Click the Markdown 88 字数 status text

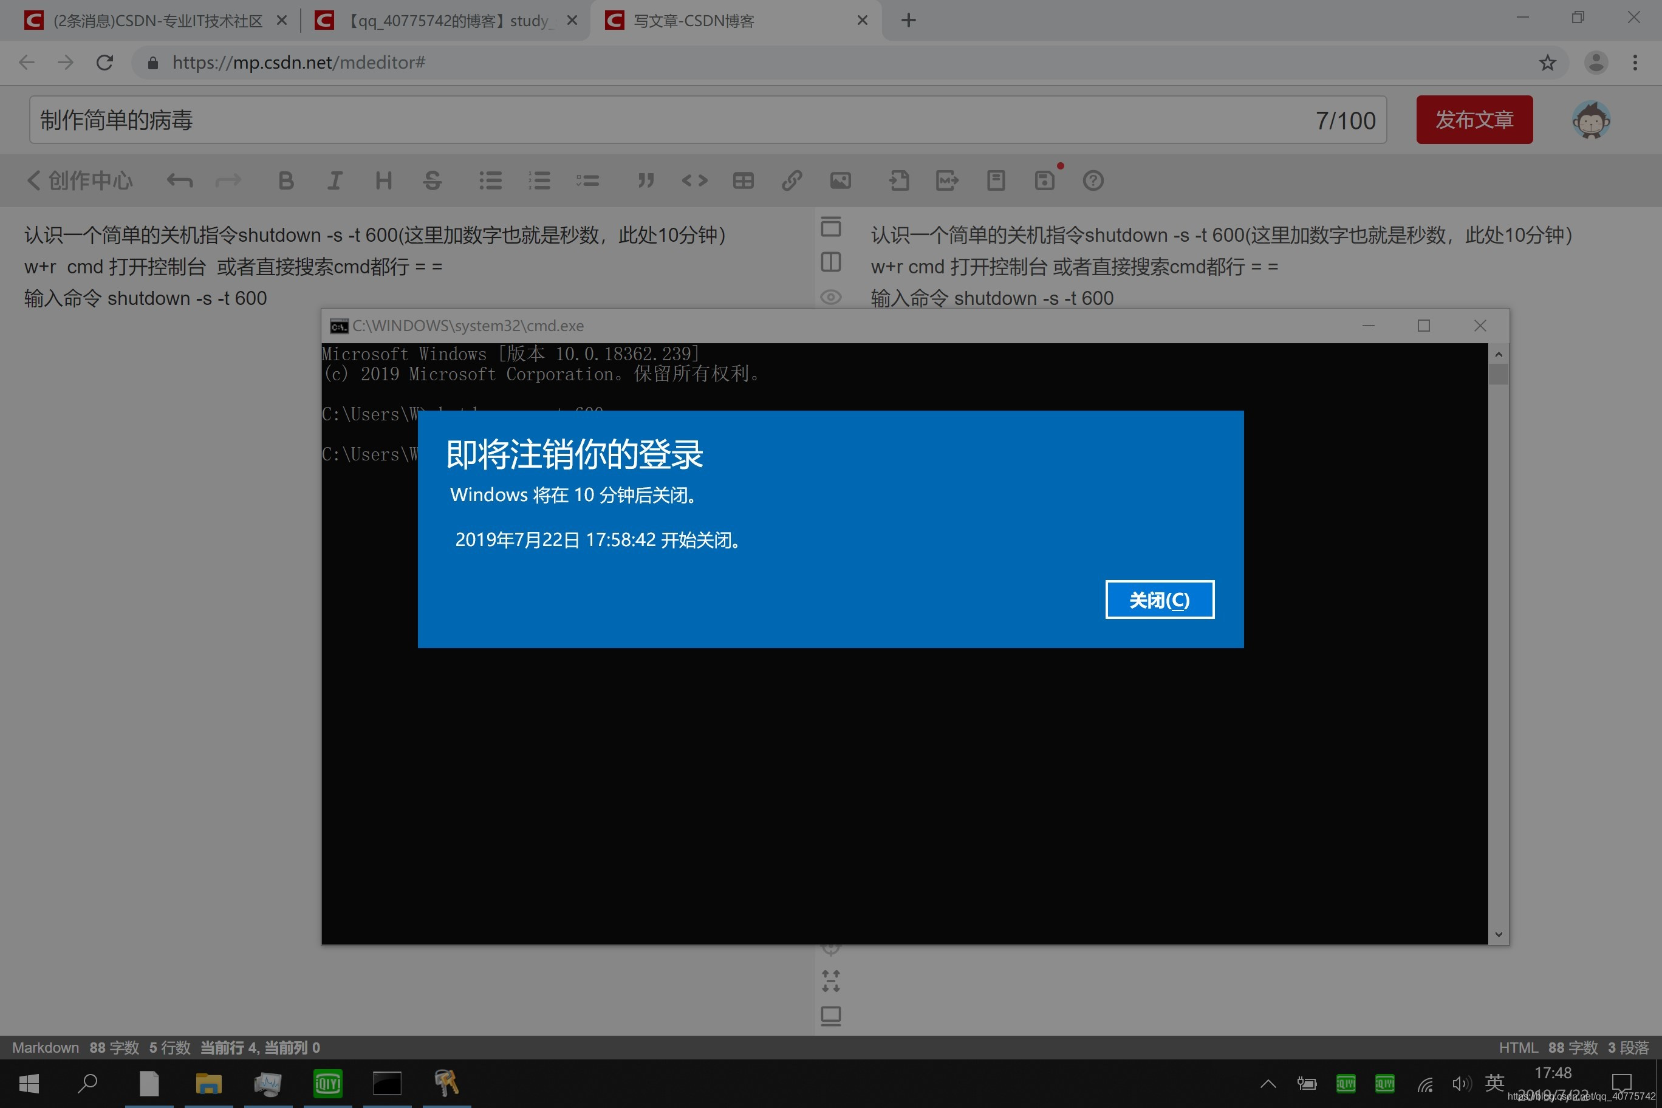(75, 1047)
